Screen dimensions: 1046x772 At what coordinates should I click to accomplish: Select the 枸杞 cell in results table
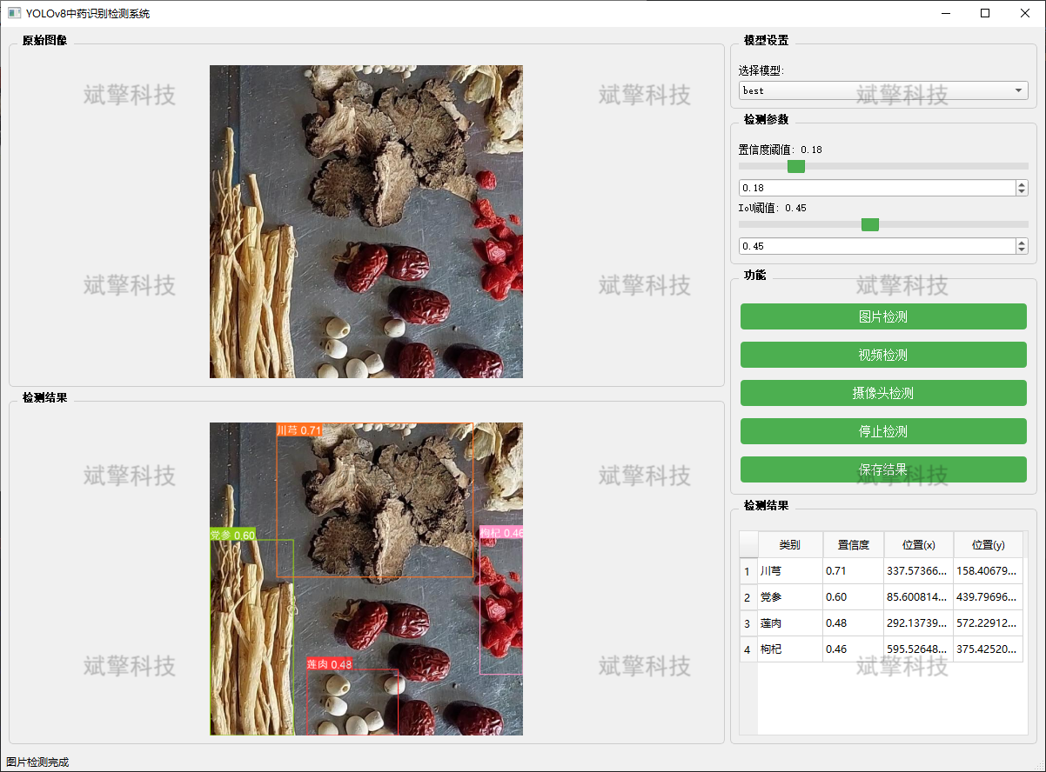coord(790,649)
